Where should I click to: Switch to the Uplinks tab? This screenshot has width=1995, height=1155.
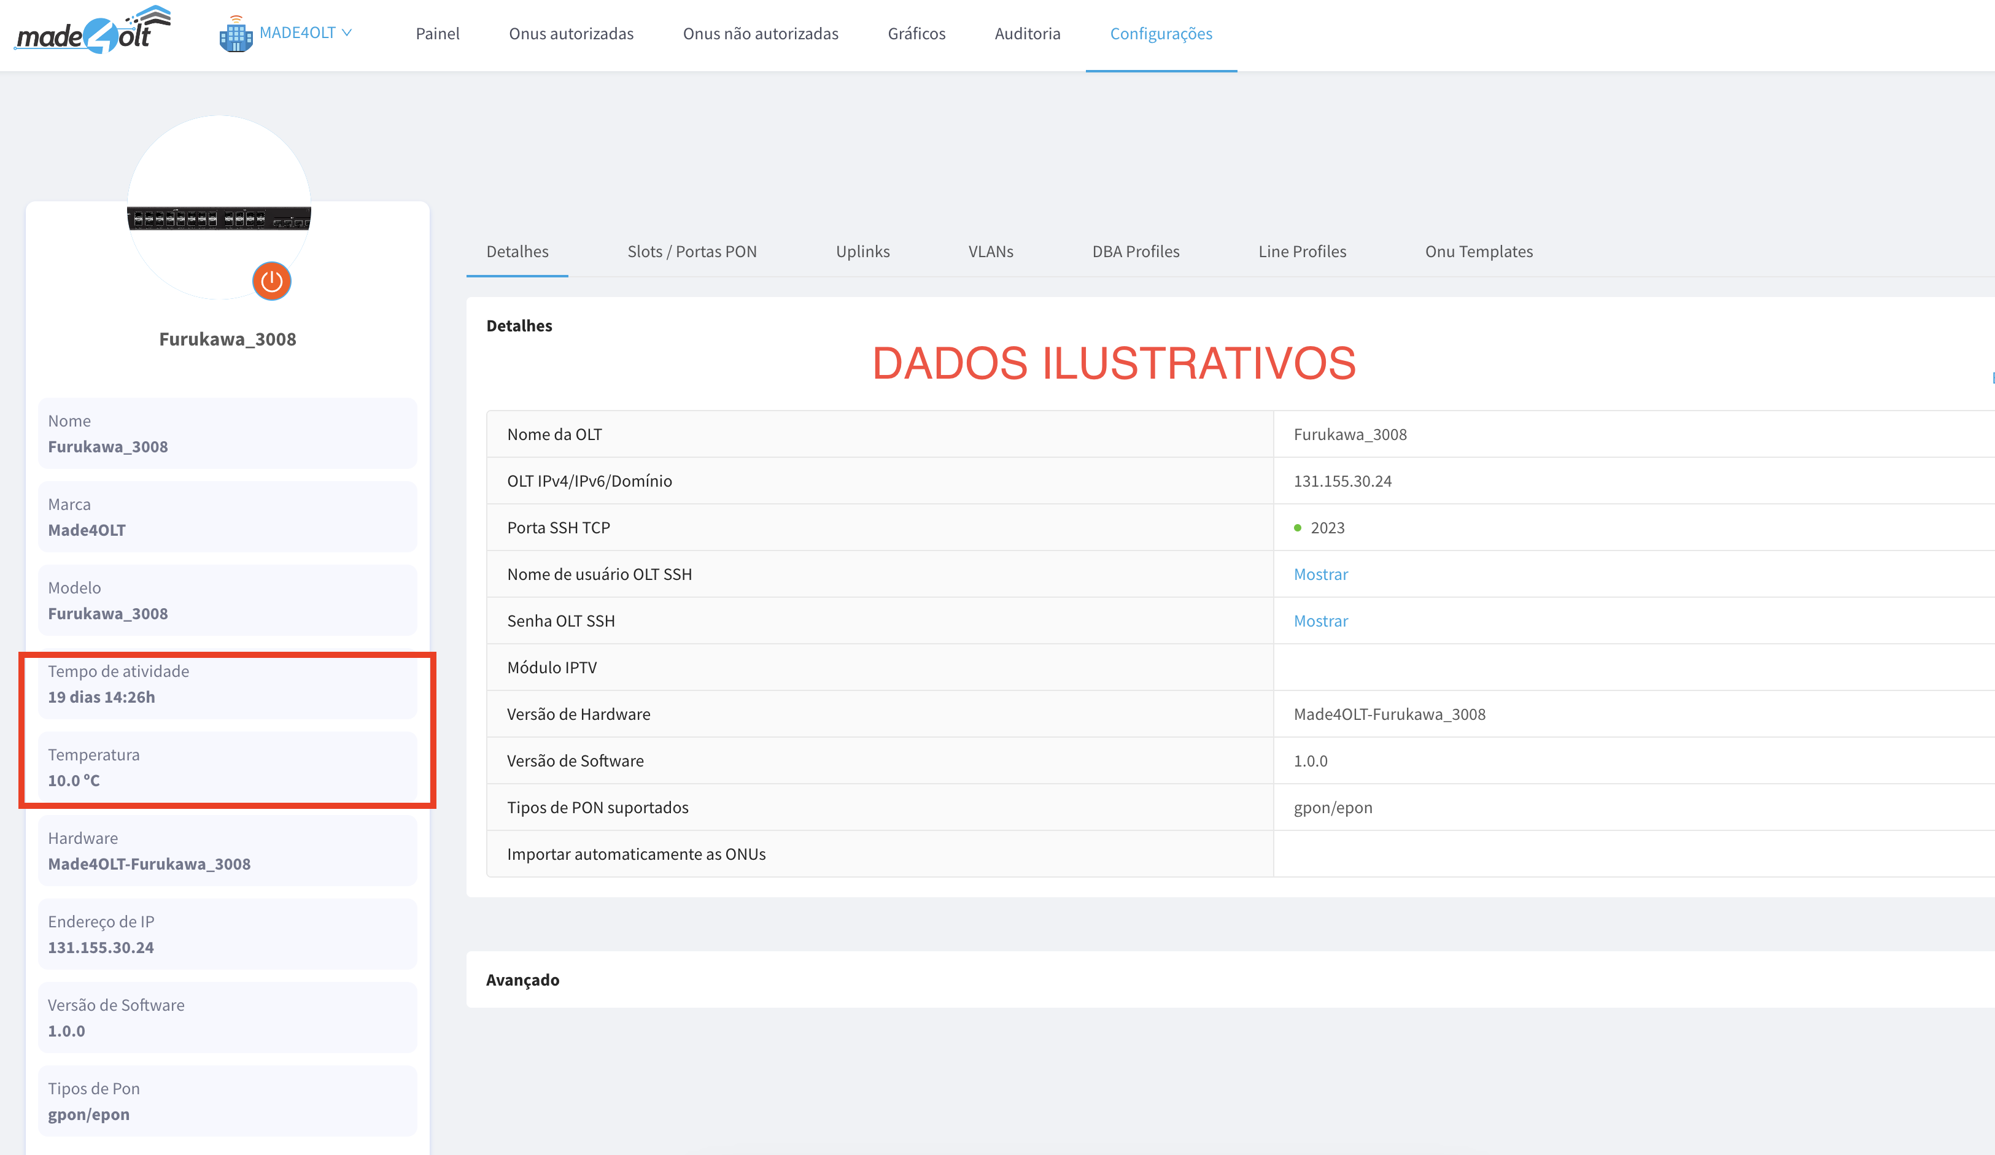[x=862, y=251]
